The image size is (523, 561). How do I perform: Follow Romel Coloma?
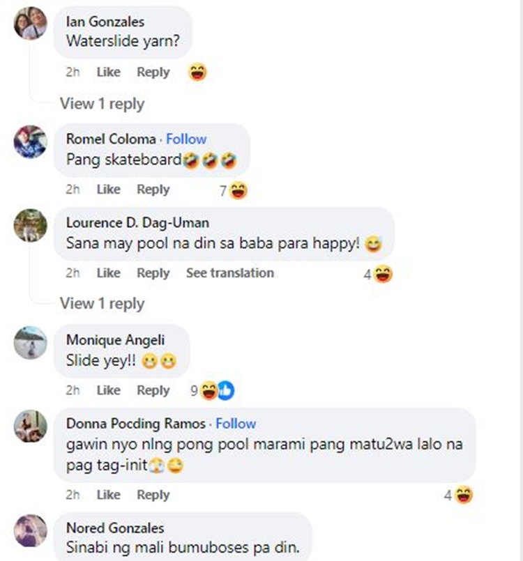[186, 139]
